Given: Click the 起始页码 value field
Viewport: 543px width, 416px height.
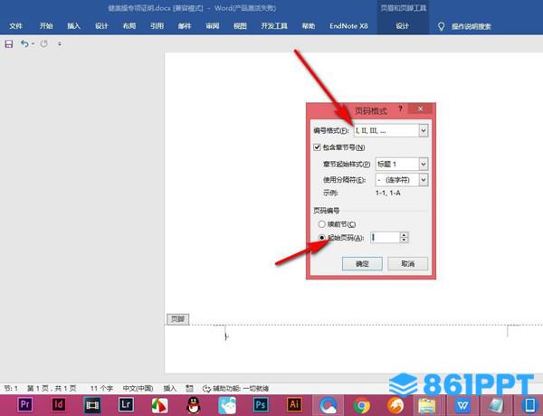Looking at the screenshot, I should click(x=386, y=238).
